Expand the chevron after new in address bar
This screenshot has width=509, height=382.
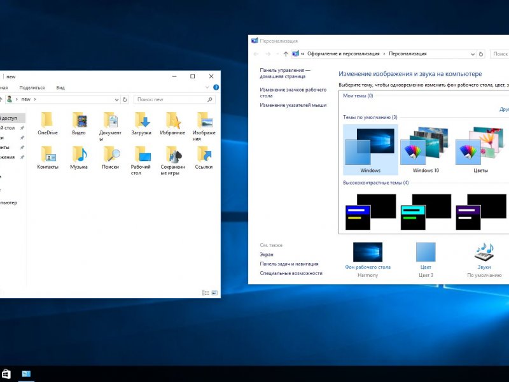35,99
